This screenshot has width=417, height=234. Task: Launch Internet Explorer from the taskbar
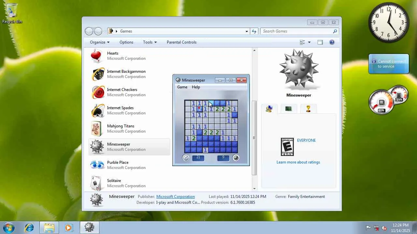point(29,228)
